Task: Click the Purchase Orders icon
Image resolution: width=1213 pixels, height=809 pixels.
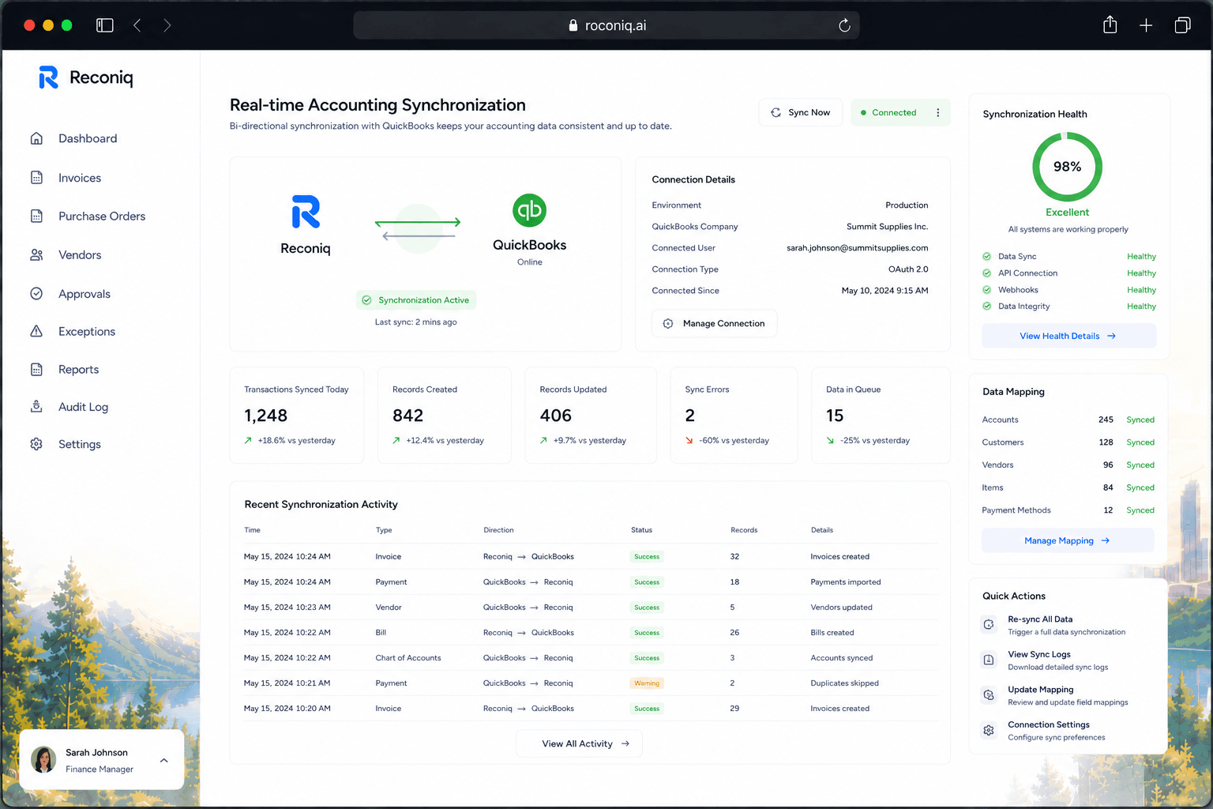Action: click(36, 216)
